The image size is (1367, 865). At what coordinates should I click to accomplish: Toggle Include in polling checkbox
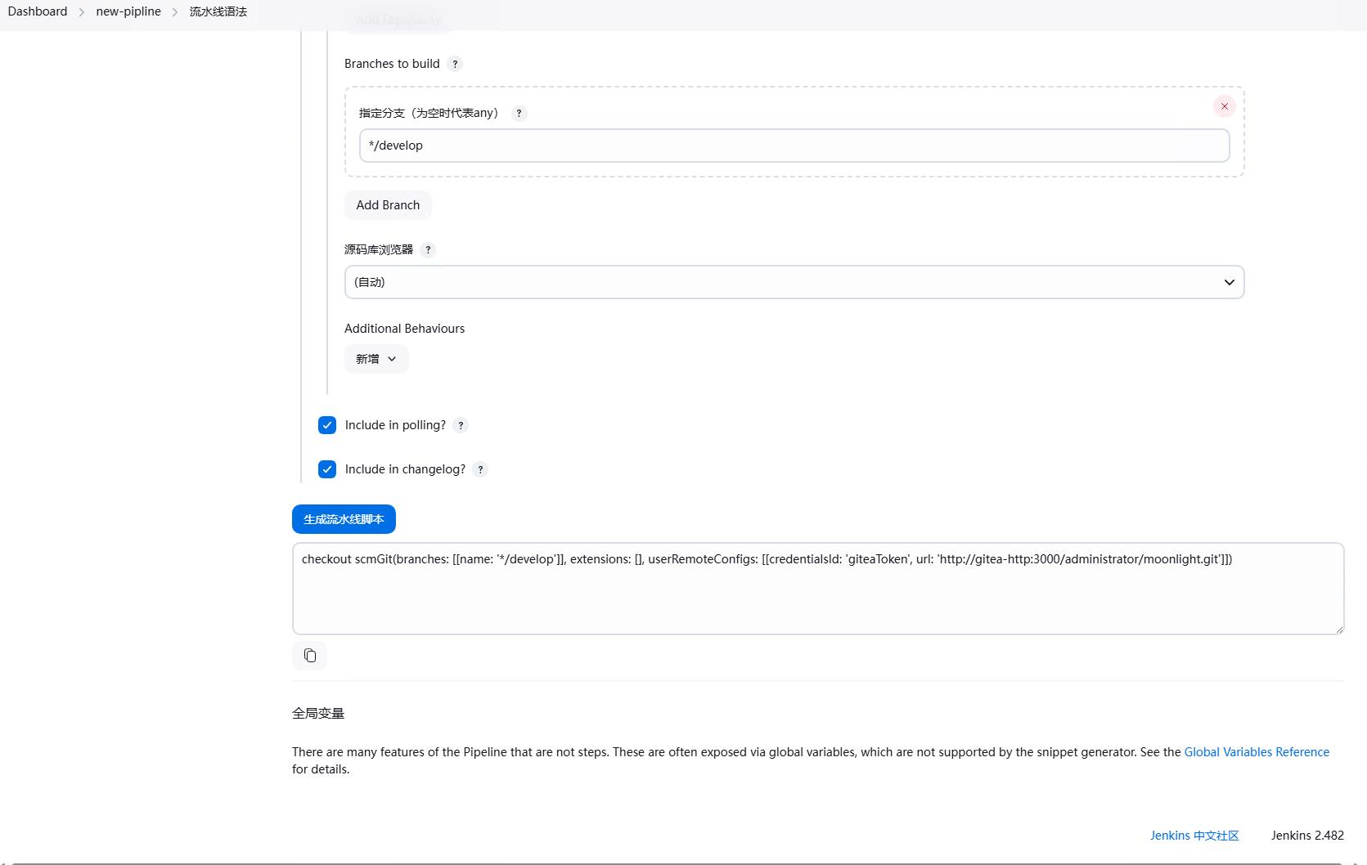[x=327, y=425]
